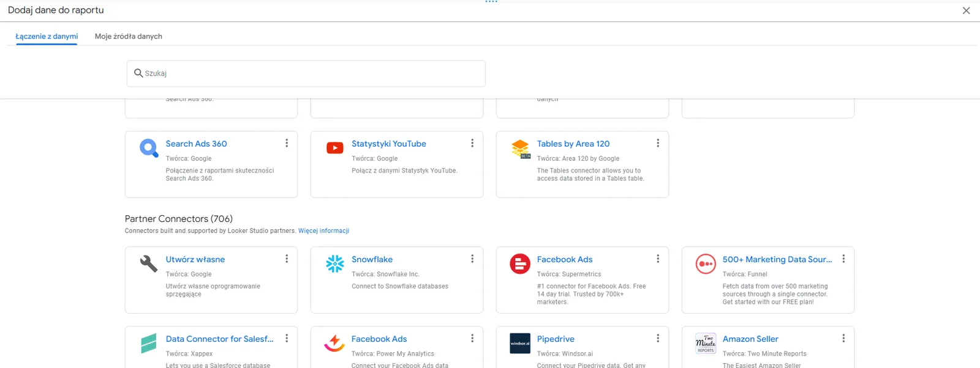This screenshot has width=980, height=368.
Task: Click 'Twórca: Two Minute Reports' text
Action: 764,354
